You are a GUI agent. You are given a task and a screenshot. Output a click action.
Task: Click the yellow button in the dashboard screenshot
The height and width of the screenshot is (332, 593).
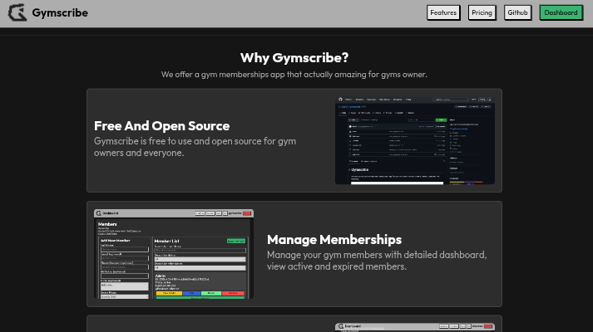click(x=167, y=293)
